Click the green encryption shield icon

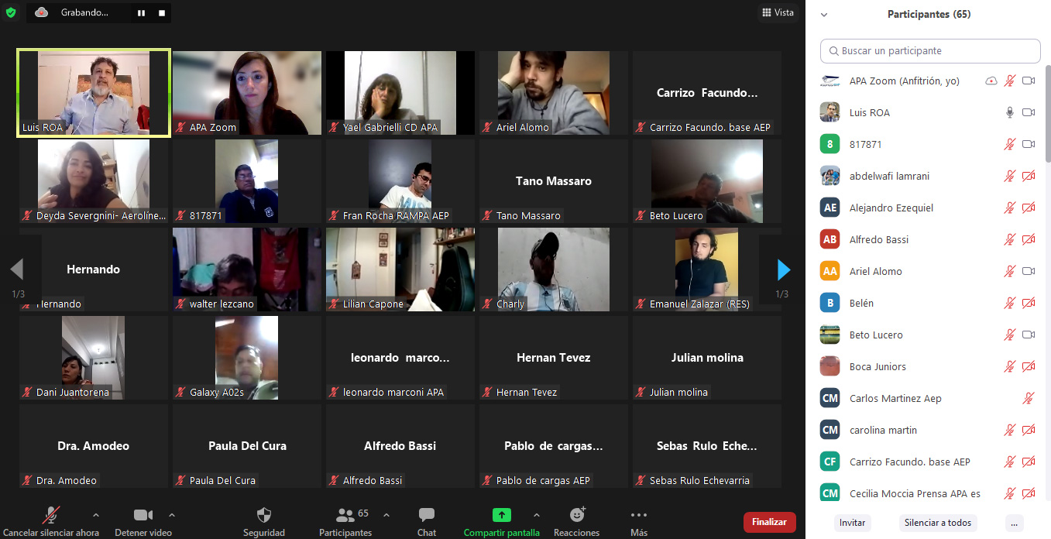click(x=11, y=12)
